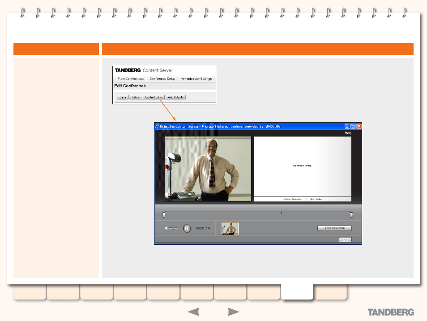Click Save in Edit Conference
Viewport: 427px width, 321px height.
[123, 97]
